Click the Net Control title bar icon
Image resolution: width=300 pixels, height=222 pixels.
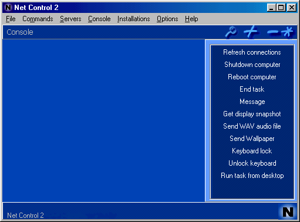point(8,8)
